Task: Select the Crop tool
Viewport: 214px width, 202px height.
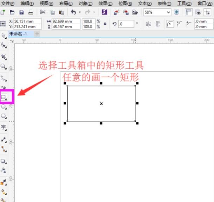Action: click(x=4, y=56)
